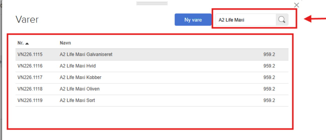Focus the search field containing A2 Life Maxi
The height and width of the screenshot is (140, 326).
coord(245,20)
